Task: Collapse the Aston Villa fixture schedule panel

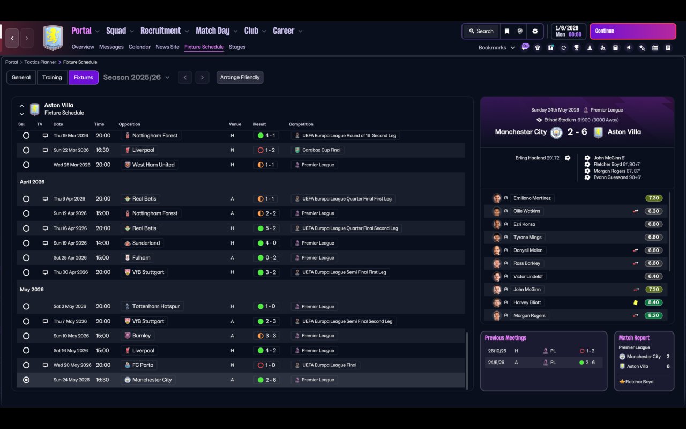Action: [21, 106]
